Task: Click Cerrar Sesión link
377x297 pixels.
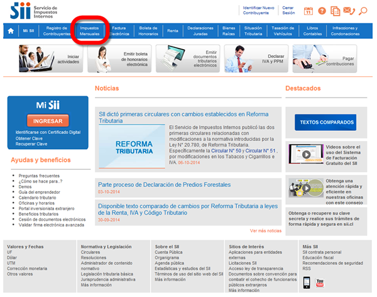Action: coord(288,10)
